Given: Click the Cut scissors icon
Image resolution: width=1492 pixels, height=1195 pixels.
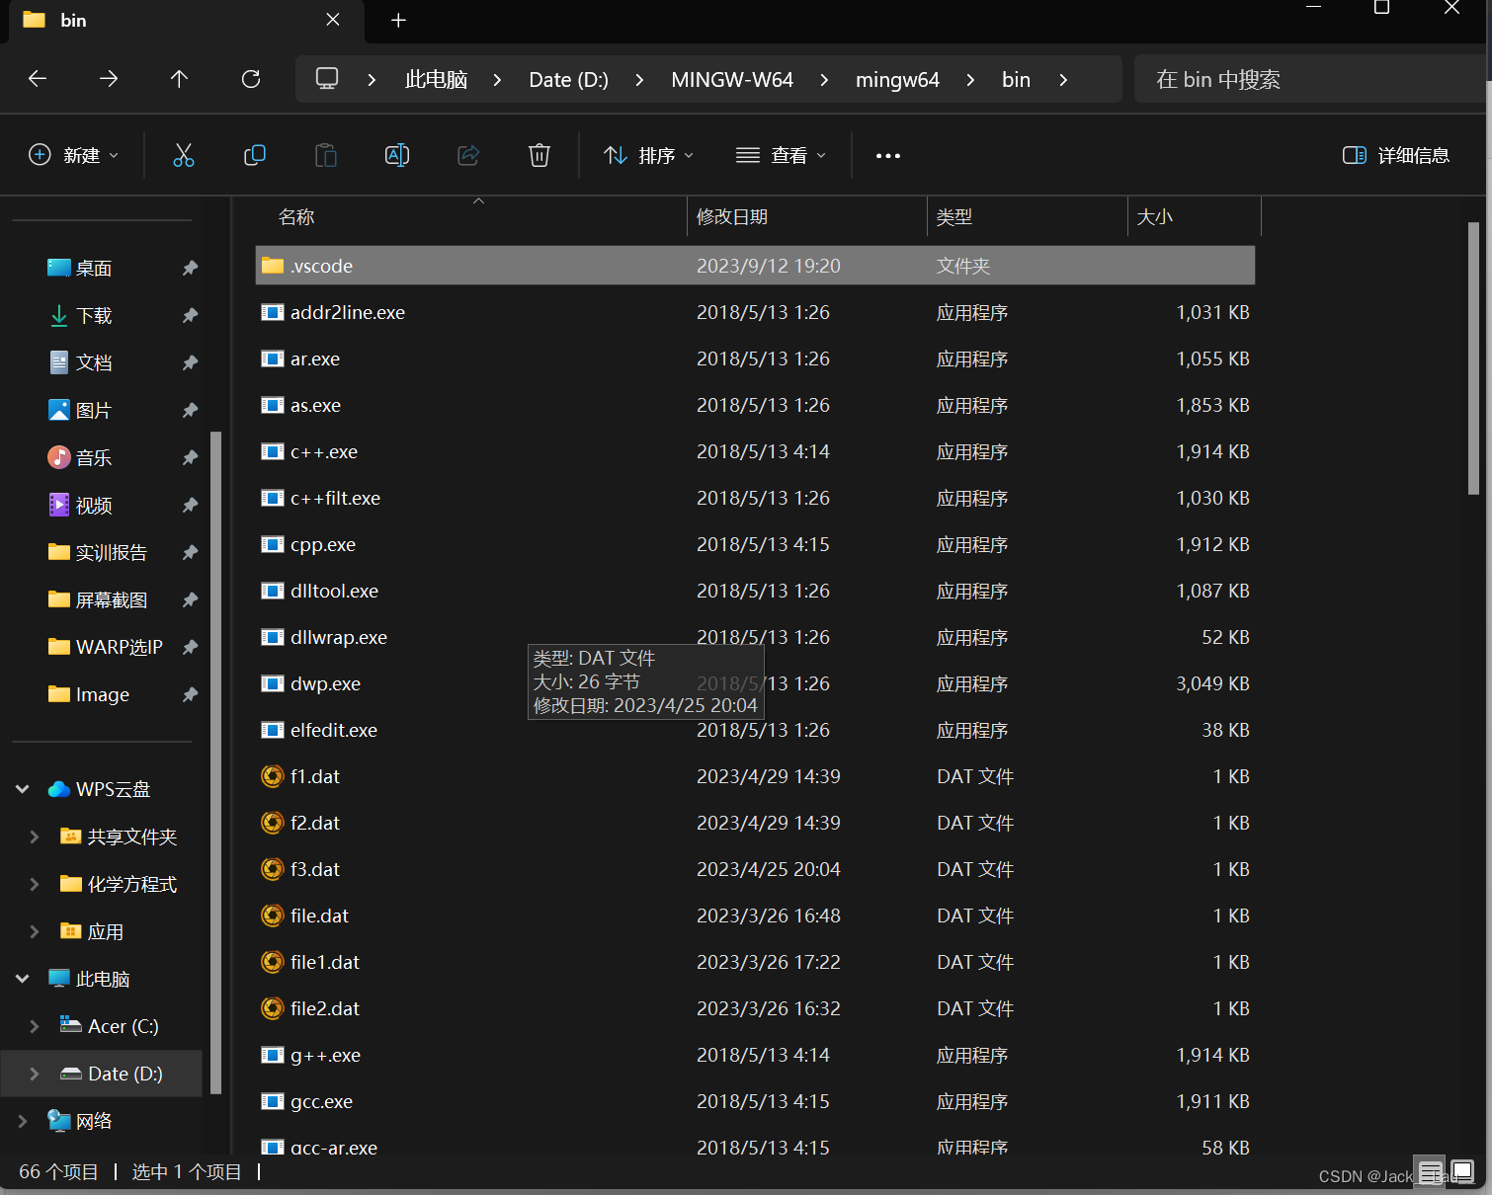Looking at the screenshot, I should (184, 155).
